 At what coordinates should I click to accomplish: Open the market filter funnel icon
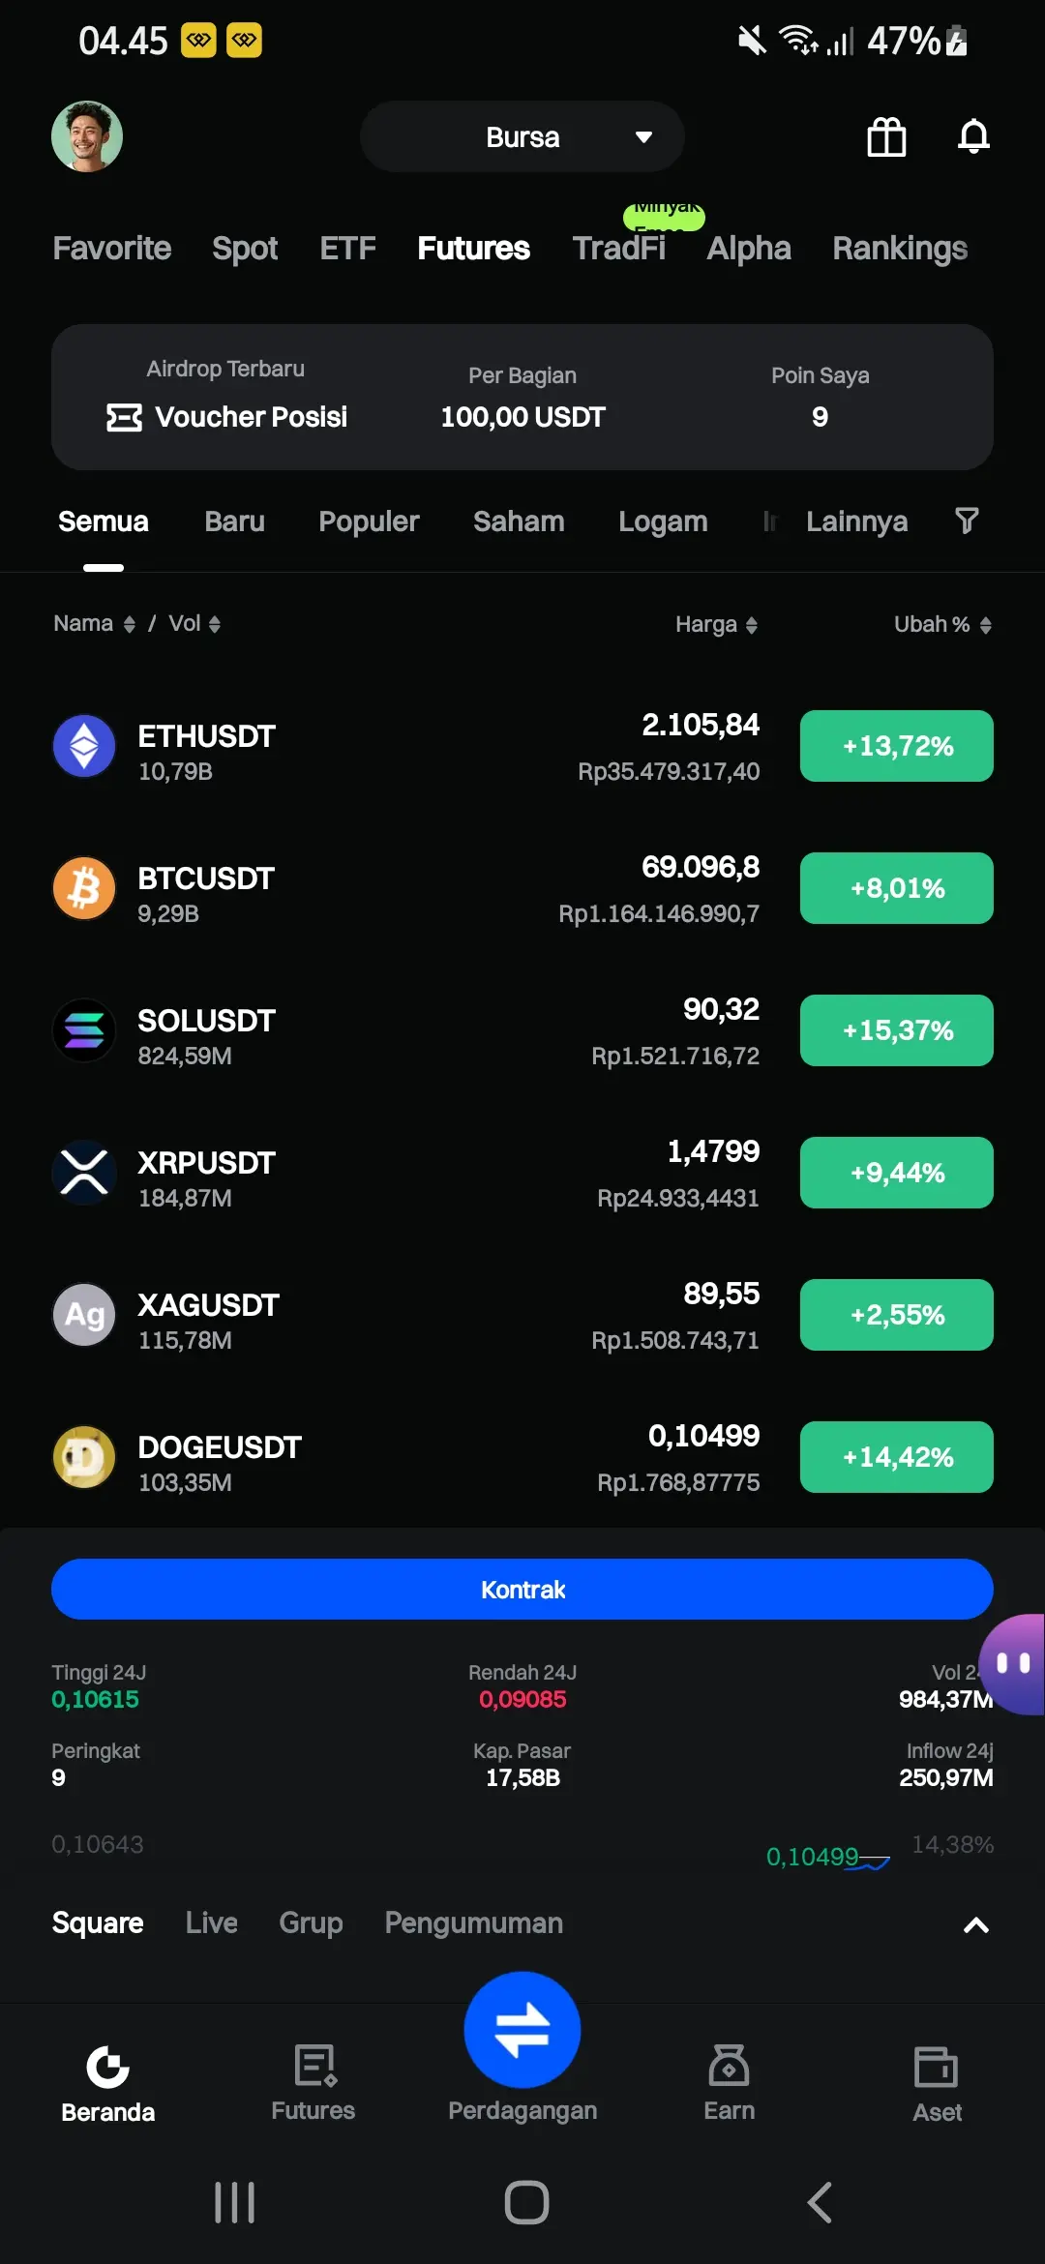[x=967, y=521]
